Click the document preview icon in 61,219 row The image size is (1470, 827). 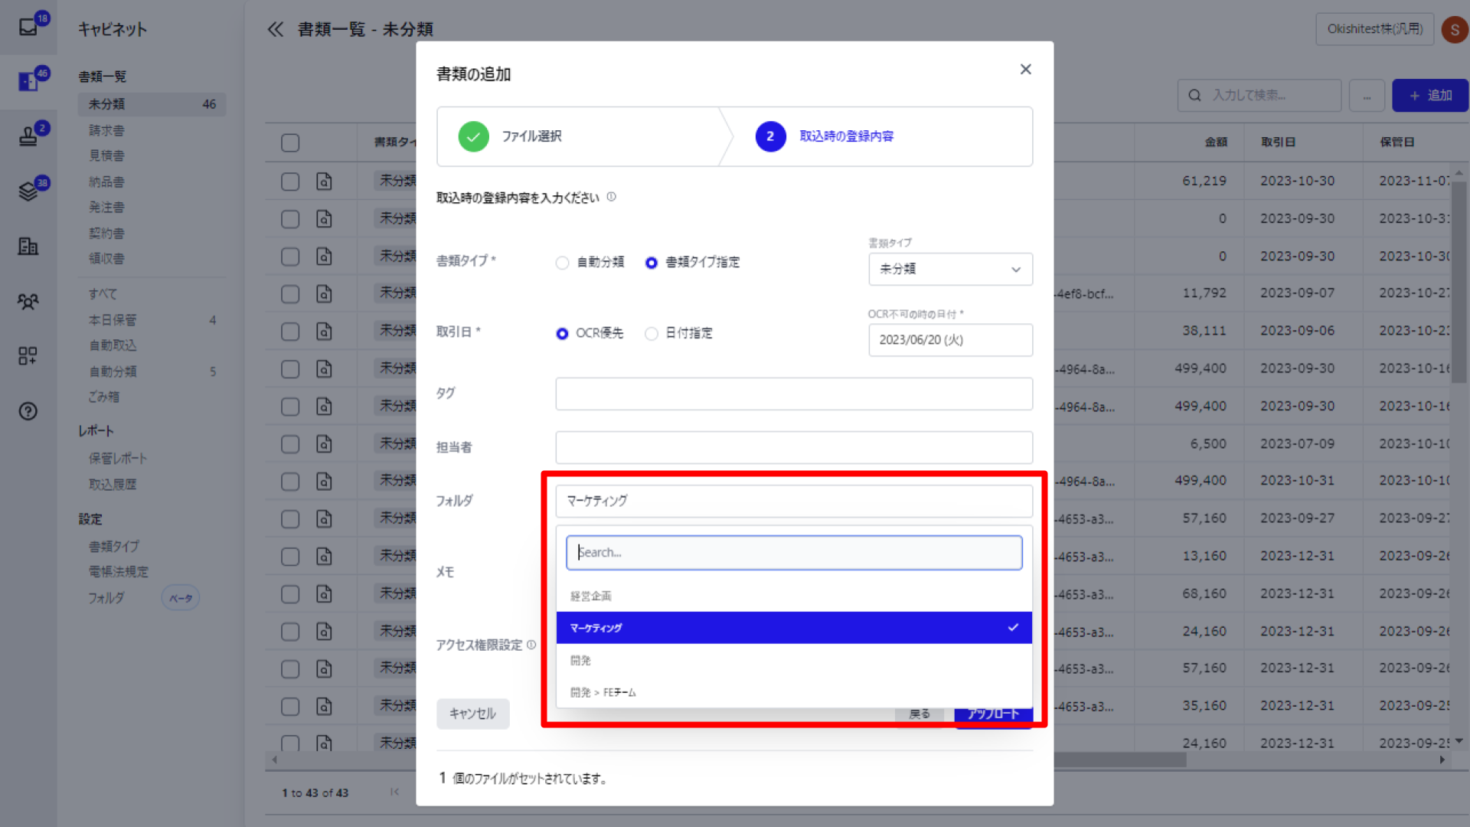tap(325, 181)
